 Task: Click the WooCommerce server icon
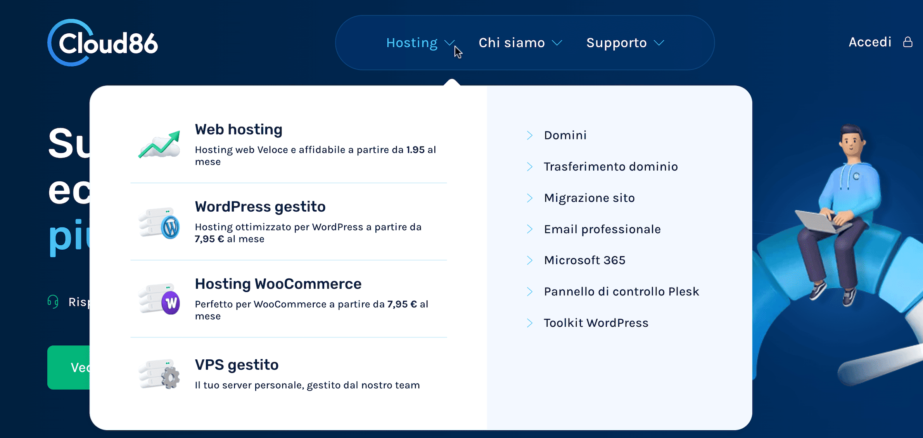(x=159, y=299)
